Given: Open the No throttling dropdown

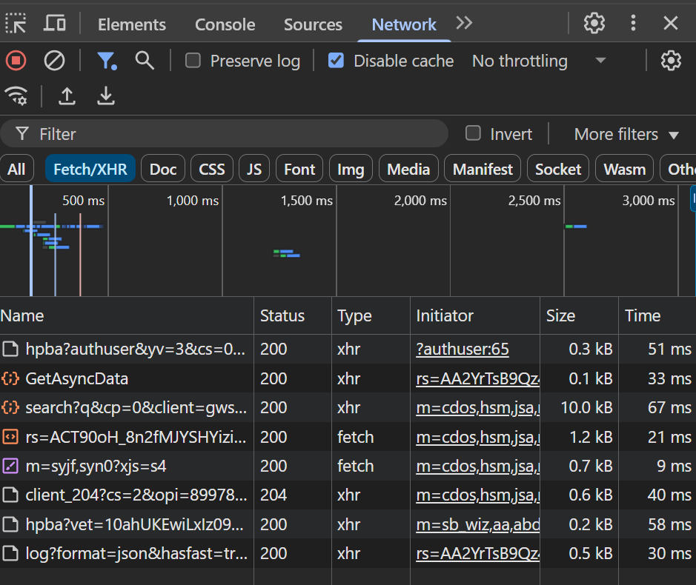Looking at the screenshot, I should coord(539,61).
